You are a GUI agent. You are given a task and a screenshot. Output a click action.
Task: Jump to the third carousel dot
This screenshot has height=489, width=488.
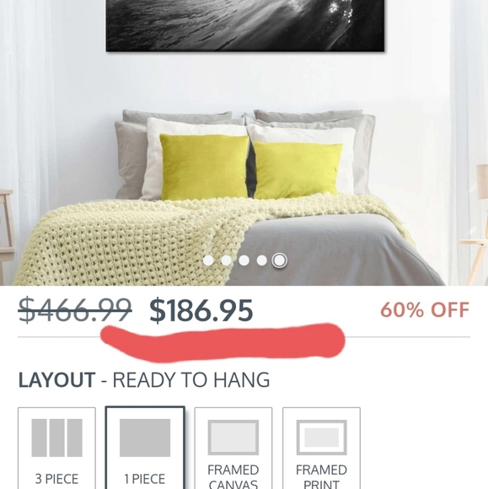click(x=244, y=261)
